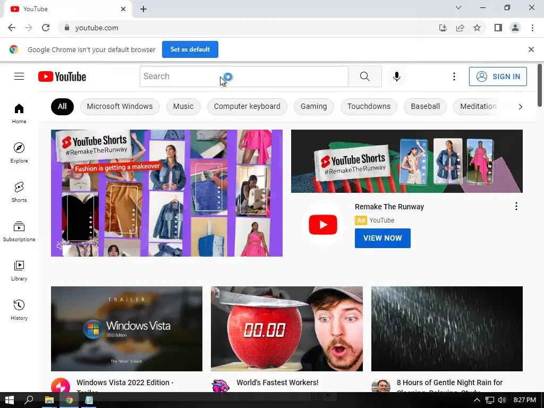
Task: Select the Microsoft Windows chip
Action: (x=120, y=106)
